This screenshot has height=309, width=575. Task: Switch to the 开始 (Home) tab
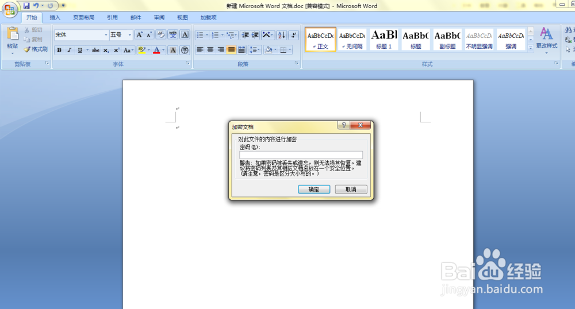pyautogui.click(x=32, y=17)
